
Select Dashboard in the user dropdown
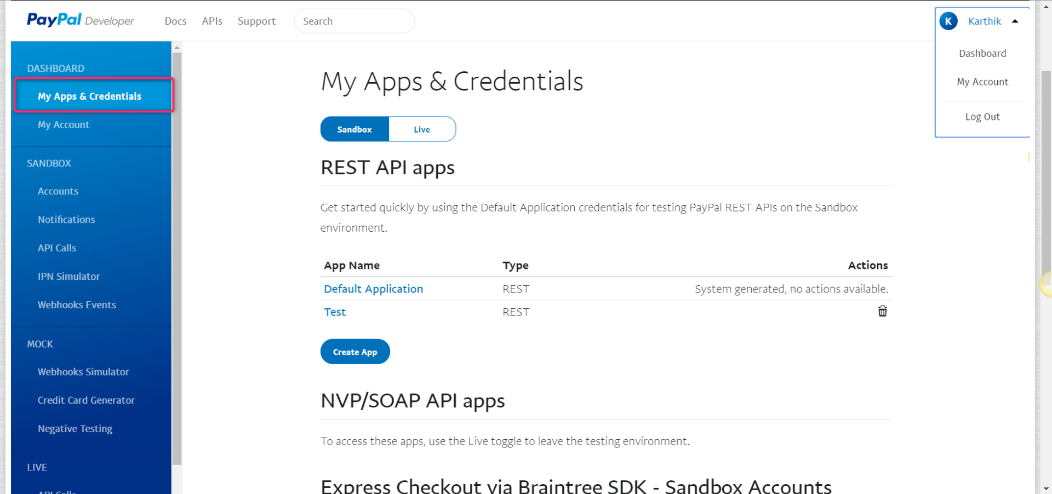click(982, 53)
